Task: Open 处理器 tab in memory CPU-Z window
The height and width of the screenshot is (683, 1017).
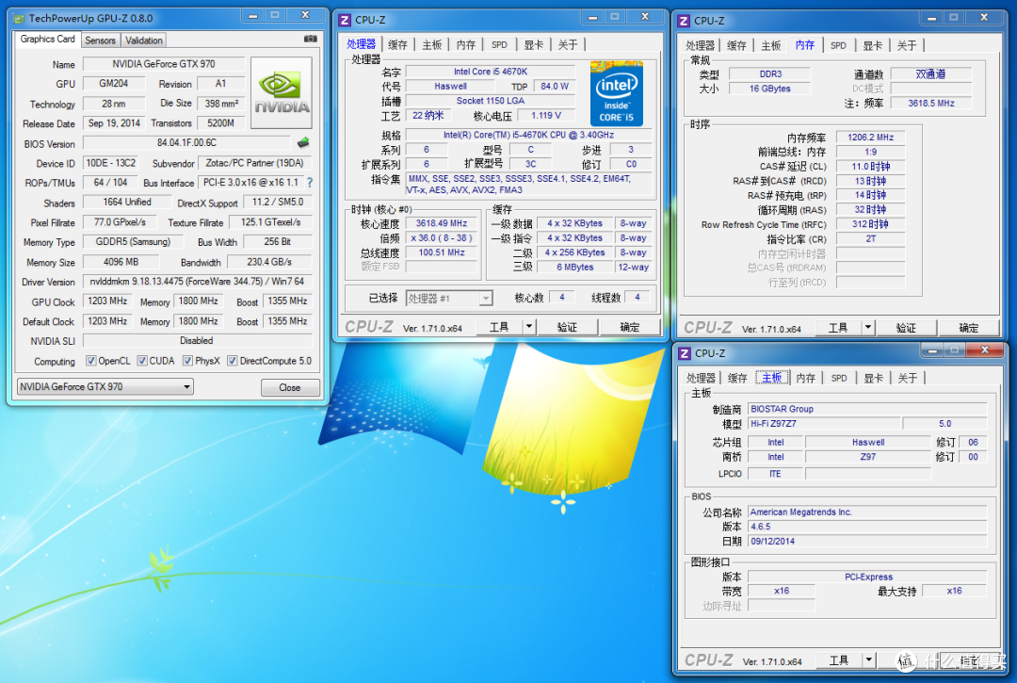Action: (x=701, y=45)
